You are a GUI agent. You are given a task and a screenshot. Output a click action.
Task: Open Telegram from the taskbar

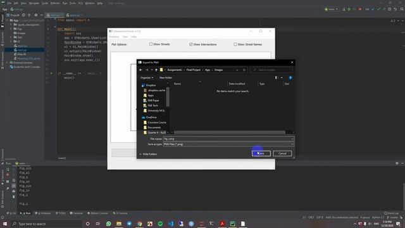[129, 224]
